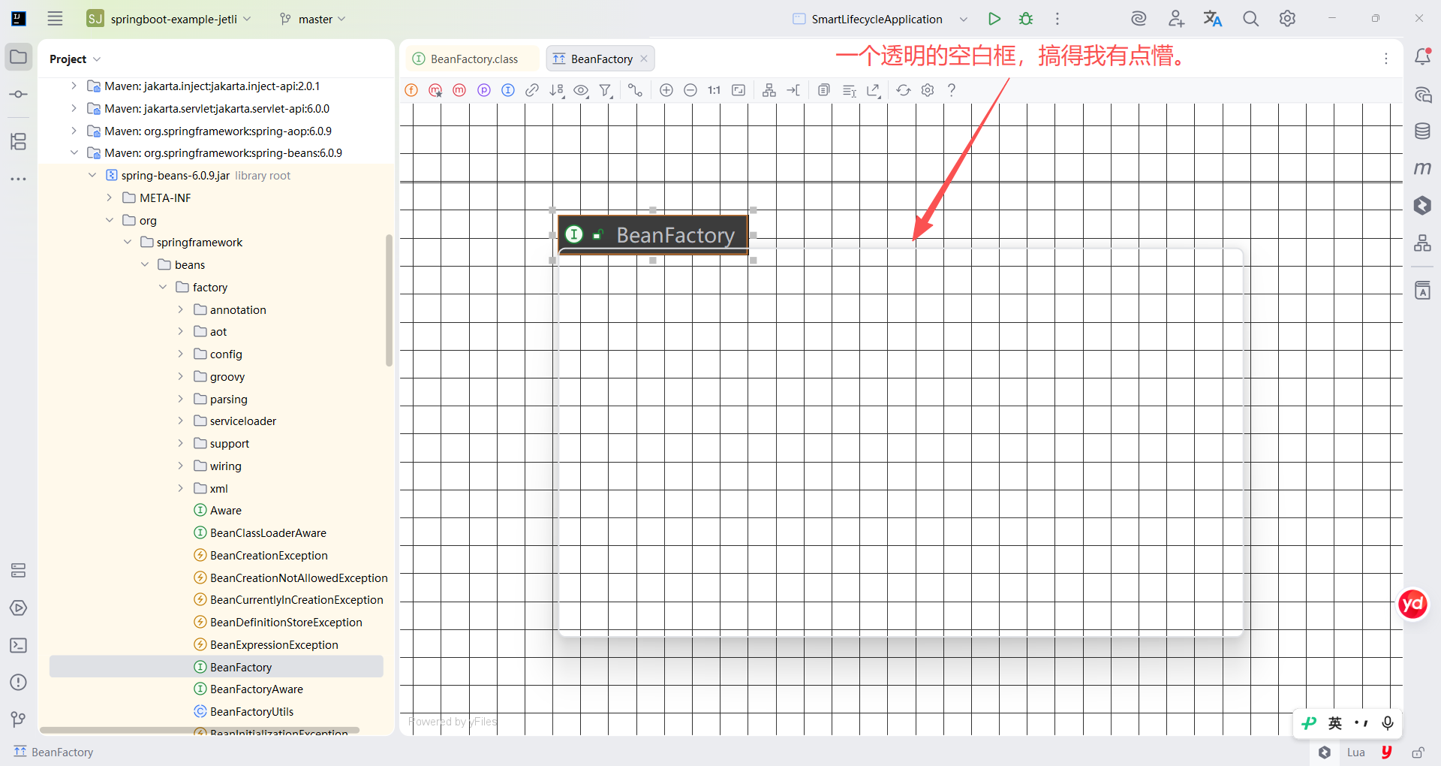The image size is (1441, 766).
Task: Click the project tree vertical scrollbar
Action: tap(389, 300)
